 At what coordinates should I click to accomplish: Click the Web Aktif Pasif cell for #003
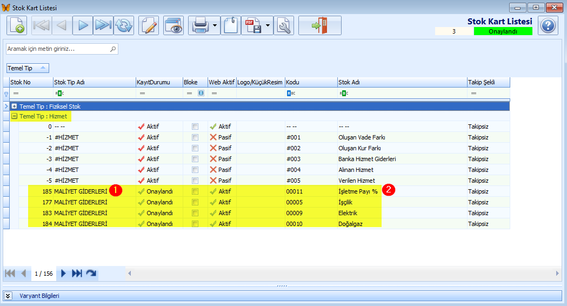[222, 159]
